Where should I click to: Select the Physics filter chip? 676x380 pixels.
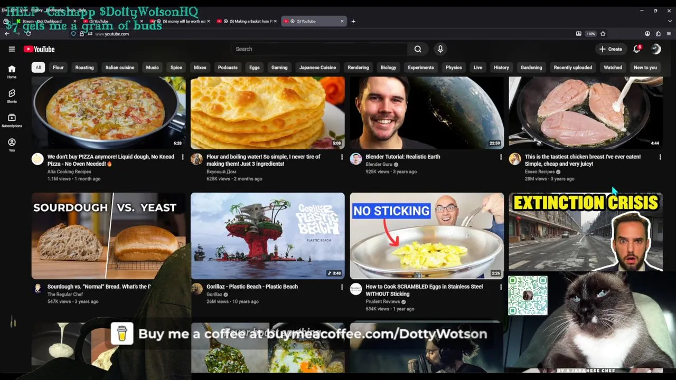(454, 68)
